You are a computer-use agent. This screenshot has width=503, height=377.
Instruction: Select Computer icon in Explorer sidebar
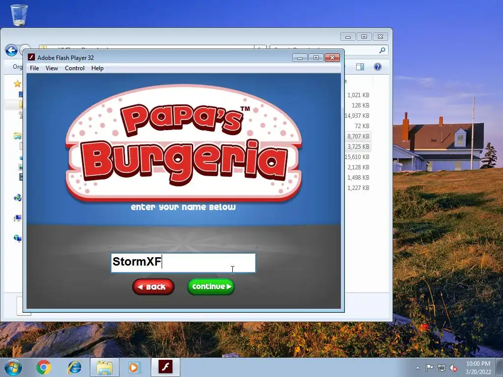click(18, 218)
